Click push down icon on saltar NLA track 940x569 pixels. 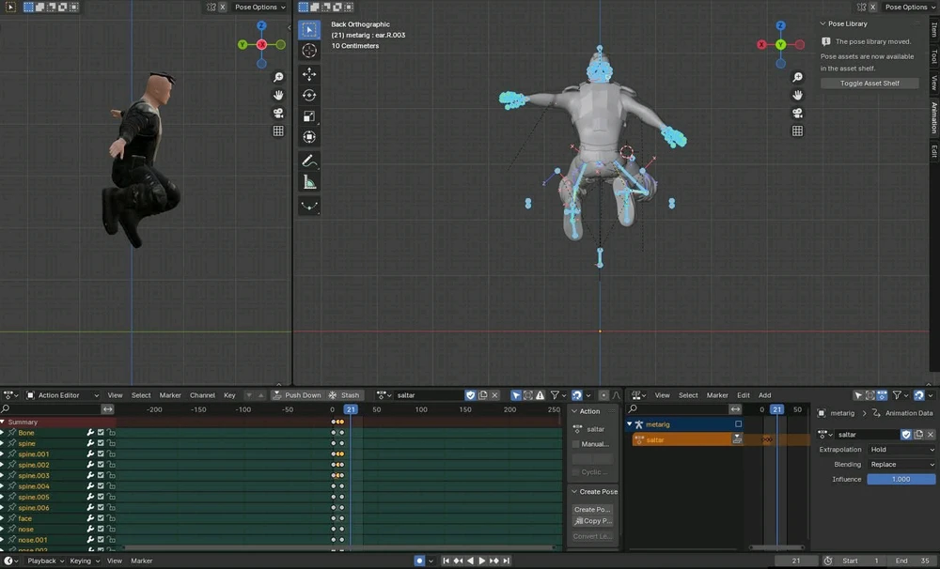pyautogui.click(x=737, y=439)
